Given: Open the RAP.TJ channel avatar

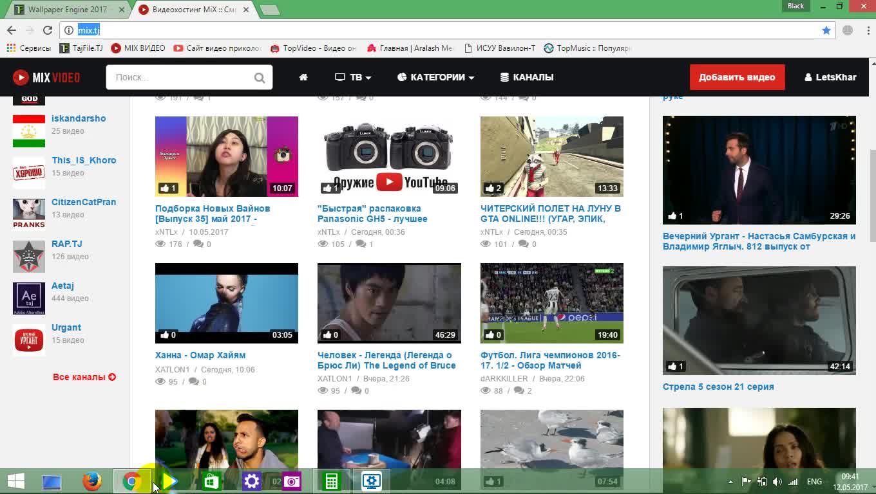Looking at the screenshot, I should click(29, 256).
